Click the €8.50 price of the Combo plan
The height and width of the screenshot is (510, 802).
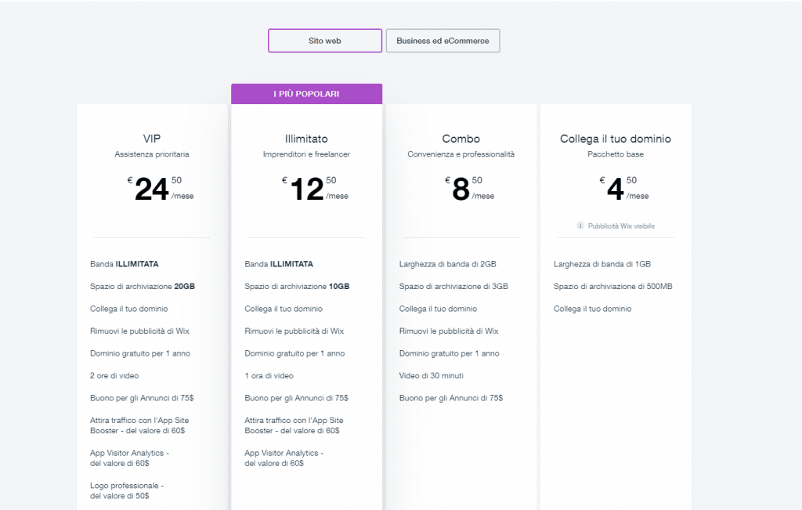[462, 189]
